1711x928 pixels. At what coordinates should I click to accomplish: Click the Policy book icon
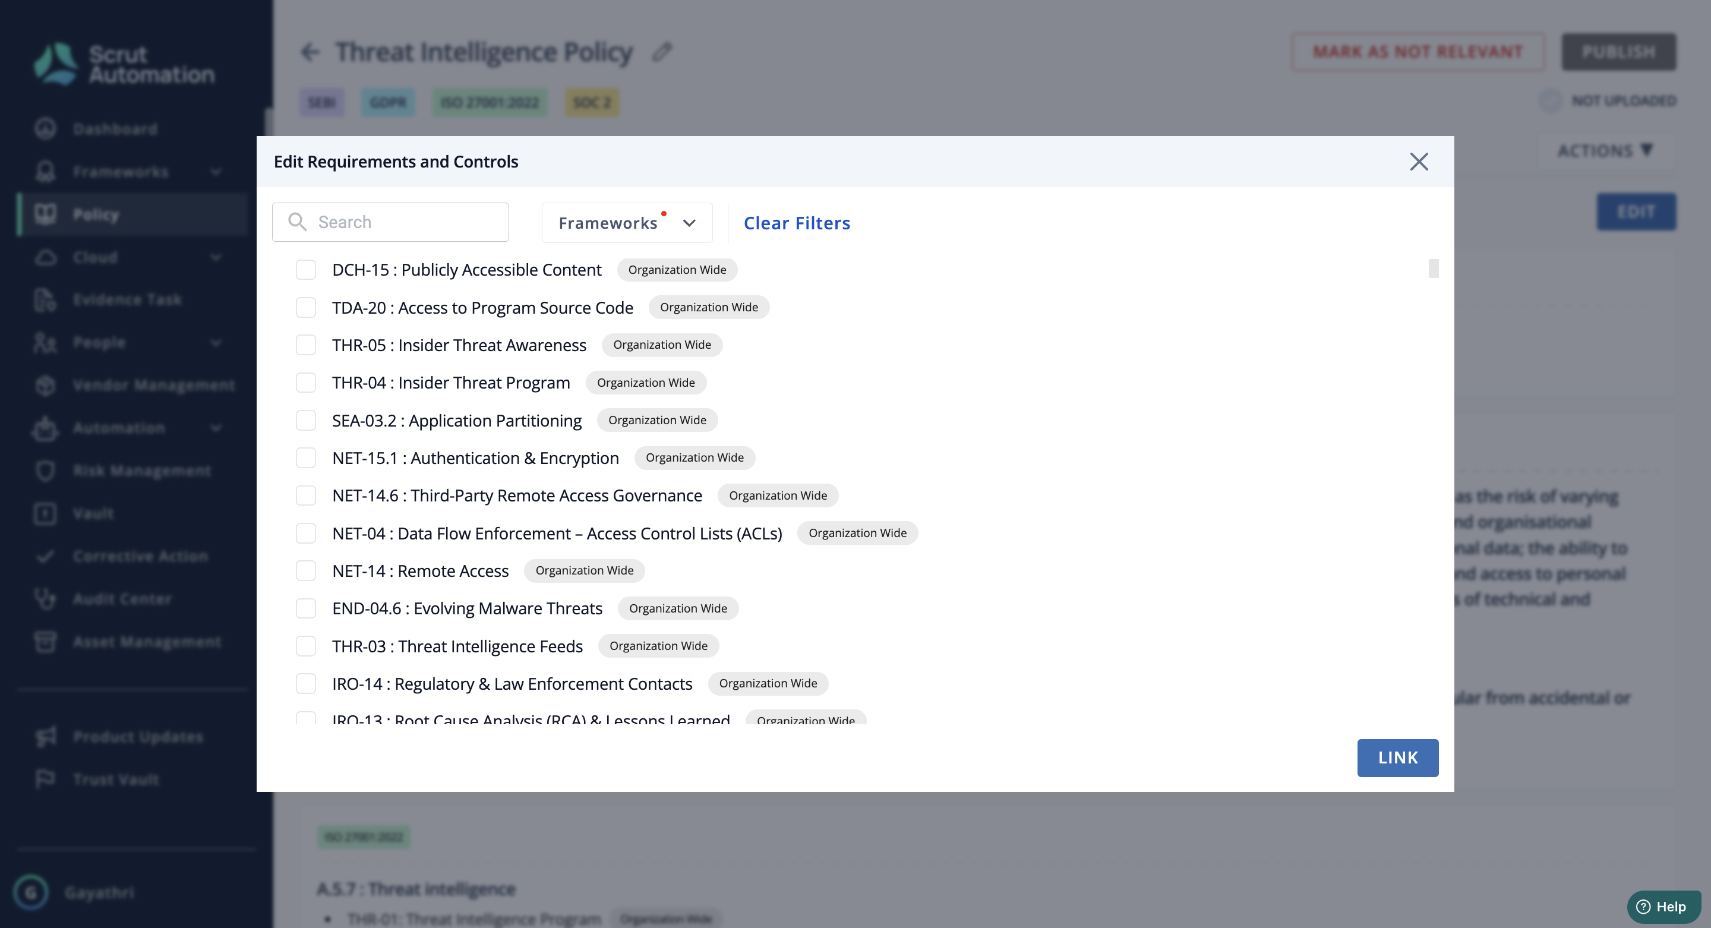point(45,214)
